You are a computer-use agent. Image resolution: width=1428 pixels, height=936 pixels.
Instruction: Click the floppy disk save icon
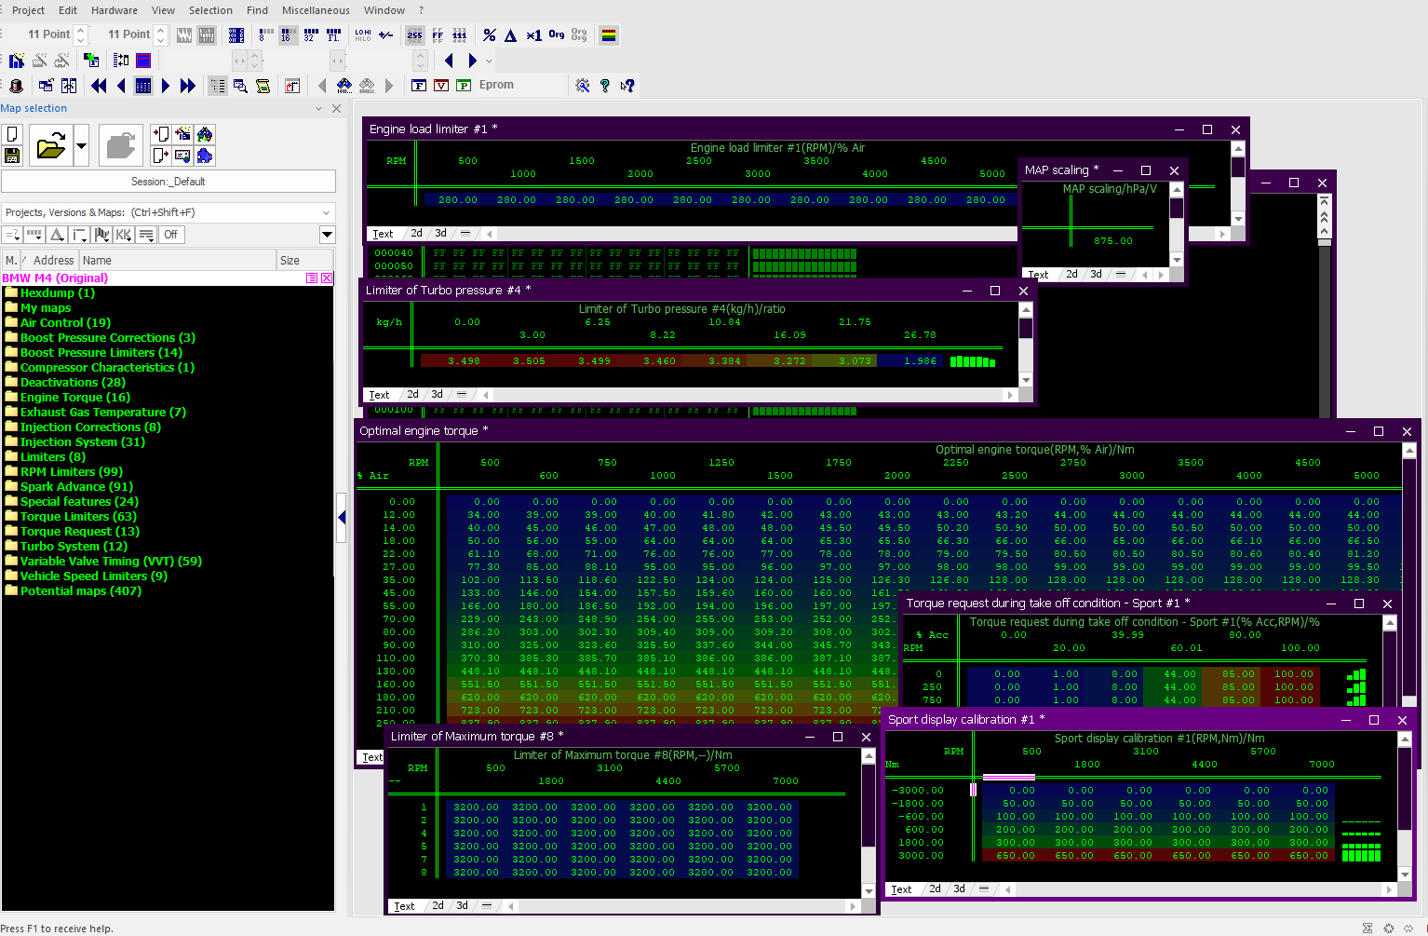click(13, 156)
